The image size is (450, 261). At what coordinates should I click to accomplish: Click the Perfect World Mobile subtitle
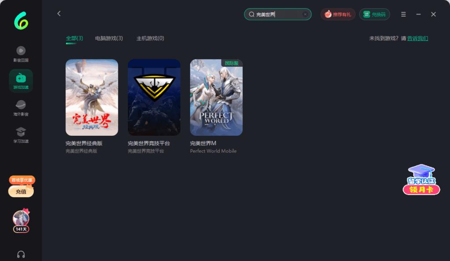213,151
